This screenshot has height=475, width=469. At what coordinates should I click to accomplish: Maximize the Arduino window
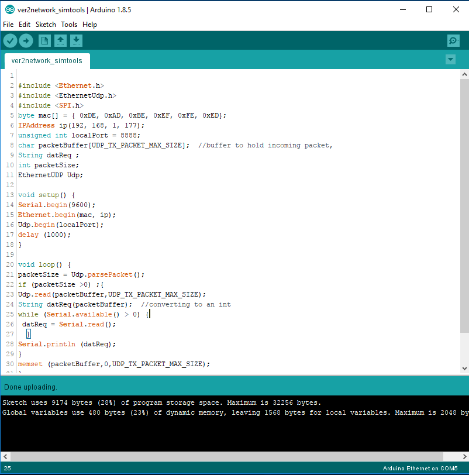429,10
